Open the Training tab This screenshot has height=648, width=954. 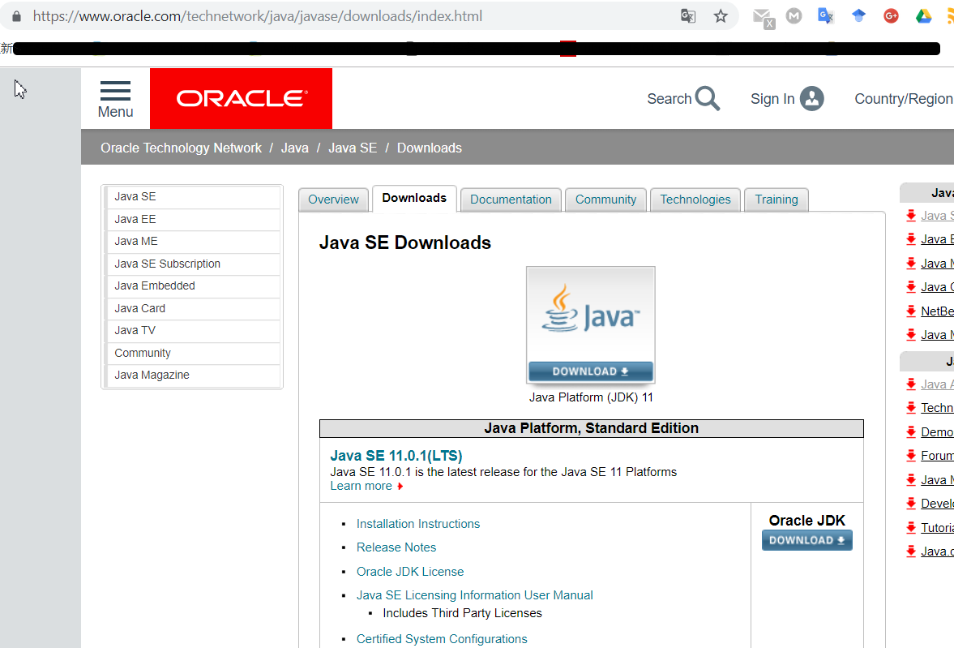pyautogui.click(x=776, y=200)
